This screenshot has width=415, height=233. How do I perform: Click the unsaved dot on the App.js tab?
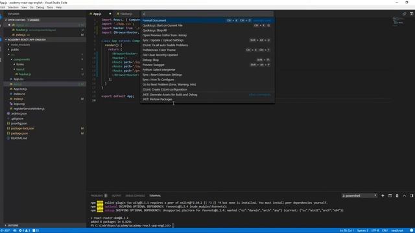coord(110,14)
